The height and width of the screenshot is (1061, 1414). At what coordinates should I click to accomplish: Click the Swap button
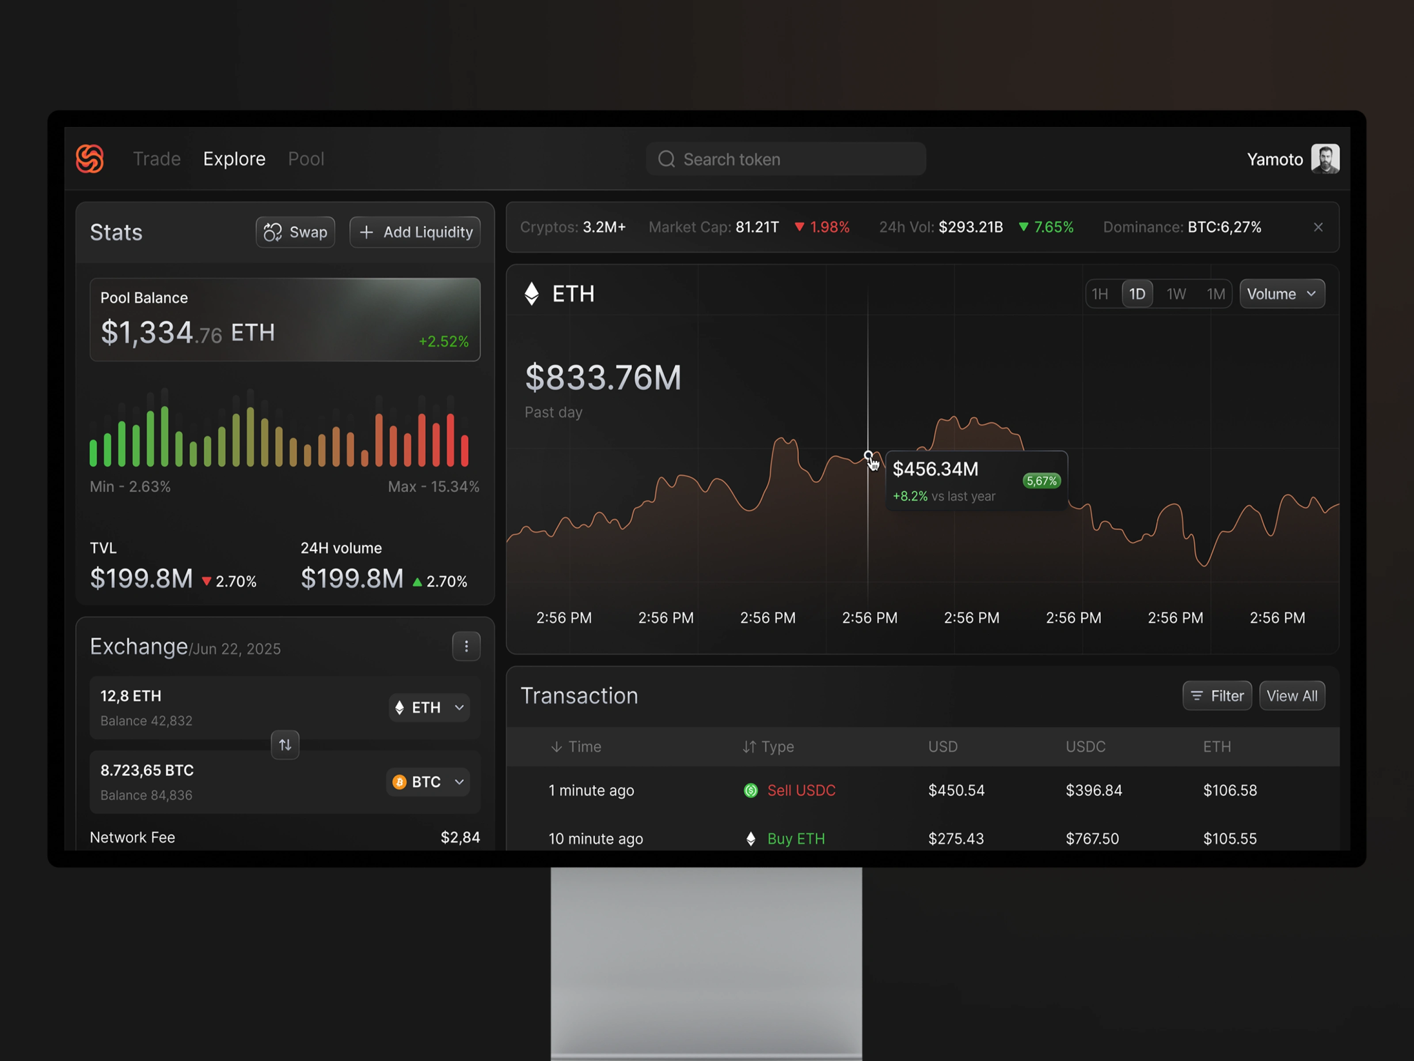(x=295, y=232)
